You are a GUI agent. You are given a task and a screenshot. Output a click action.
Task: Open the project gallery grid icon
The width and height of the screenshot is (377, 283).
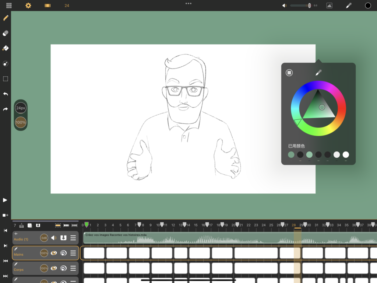tap(9, 5)
